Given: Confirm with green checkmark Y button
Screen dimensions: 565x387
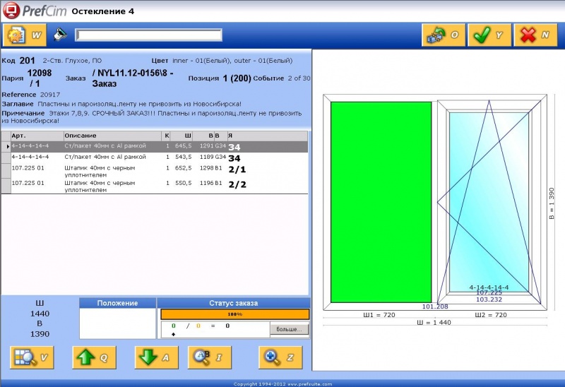Looking at the screenshot, I should pos(489,35).
